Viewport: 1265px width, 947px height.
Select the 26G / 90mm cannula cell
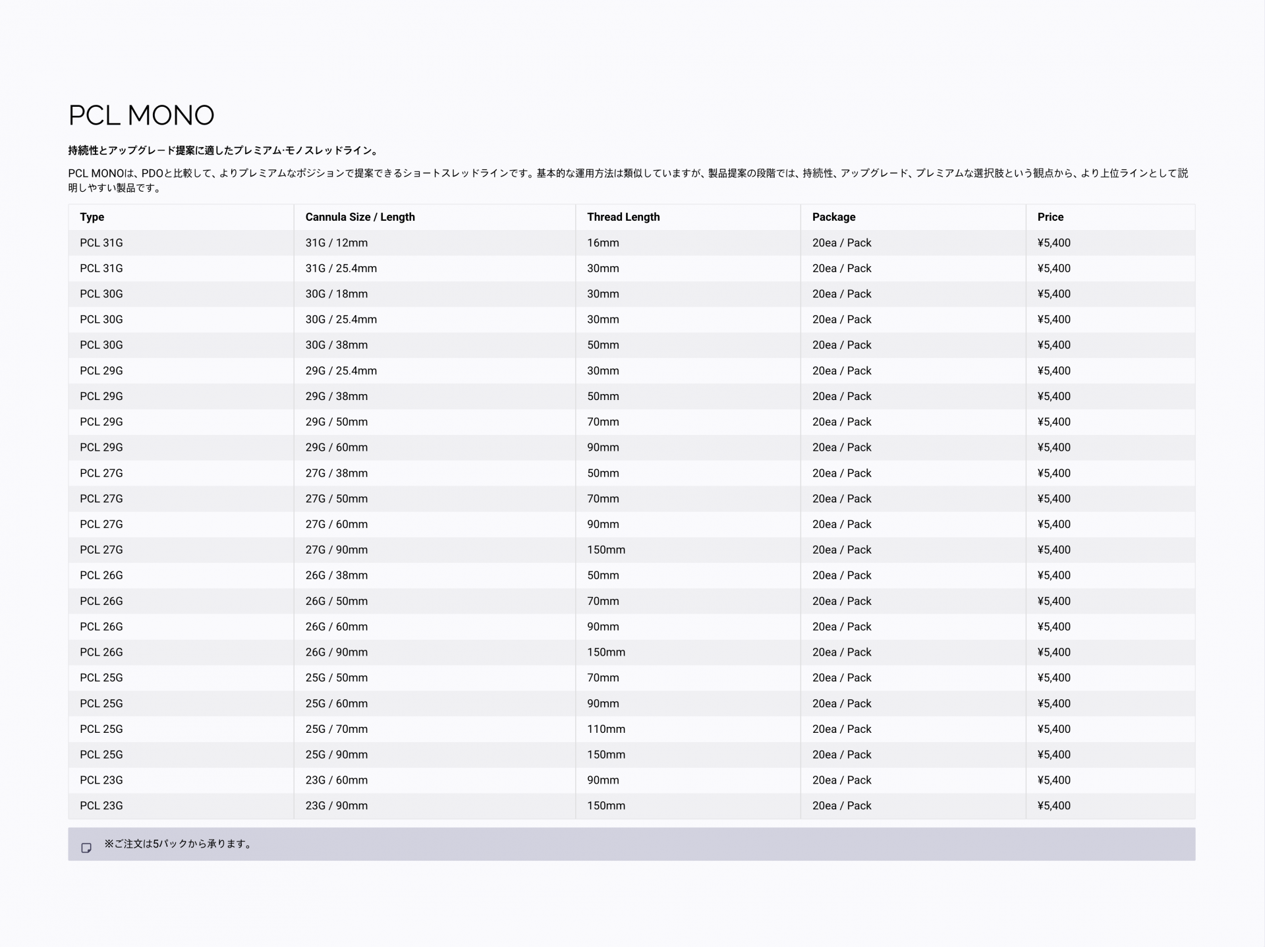coord(435,652)
